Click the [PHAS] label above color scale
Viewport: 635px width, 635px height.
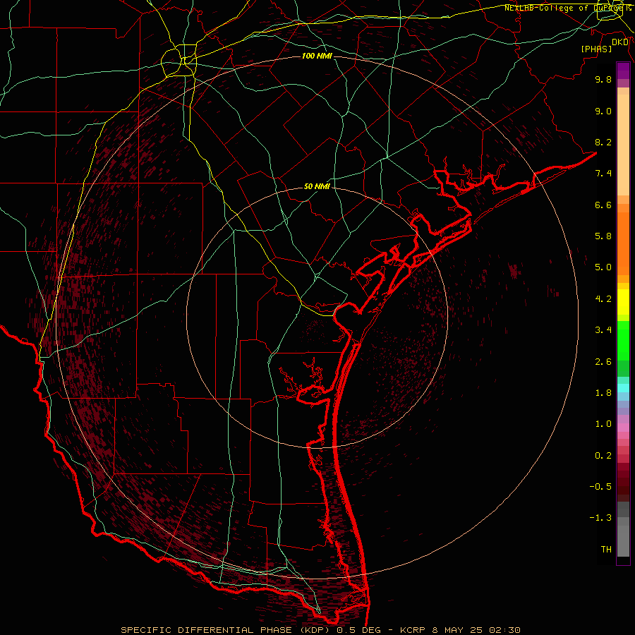point(596,49)
